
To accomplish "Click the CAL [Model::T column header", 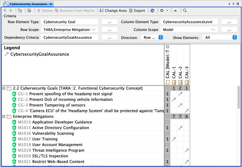I will click(x=168, y=67).
